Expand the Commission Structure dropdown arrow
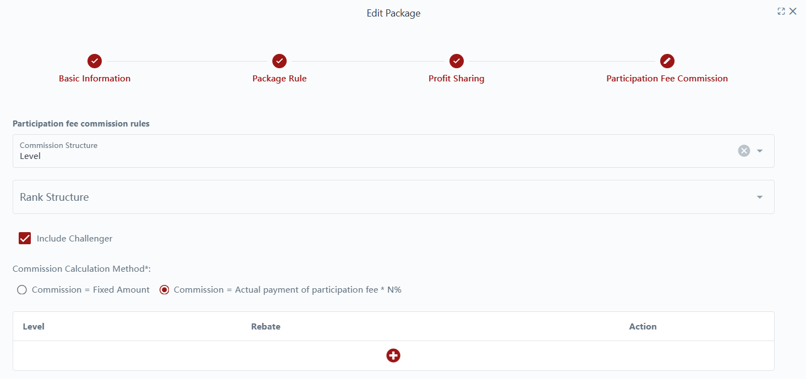 point(760,151)
